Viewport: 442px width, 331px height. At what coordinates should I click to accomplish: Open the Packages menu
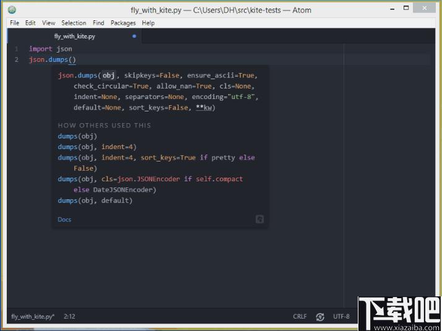123,23
